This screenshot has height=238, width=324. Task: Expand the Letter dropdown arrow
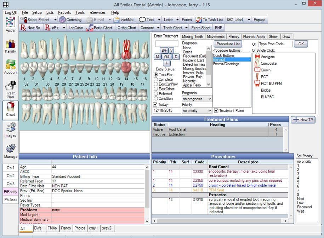[177, 19]
